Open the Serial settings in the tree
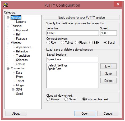Viewport: 125px width, 121px height. click(x=20, y=94)
